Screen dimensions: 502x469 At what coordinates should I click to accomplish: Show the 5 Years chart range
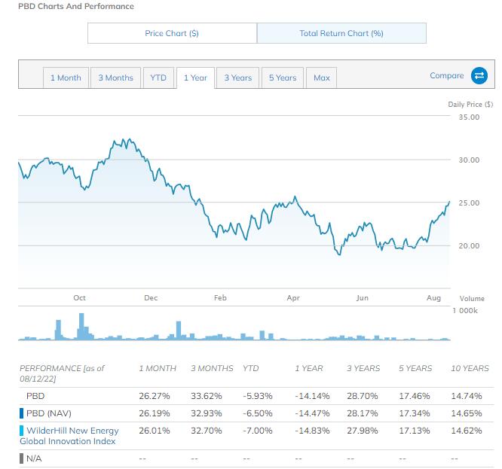pos(283,78)
